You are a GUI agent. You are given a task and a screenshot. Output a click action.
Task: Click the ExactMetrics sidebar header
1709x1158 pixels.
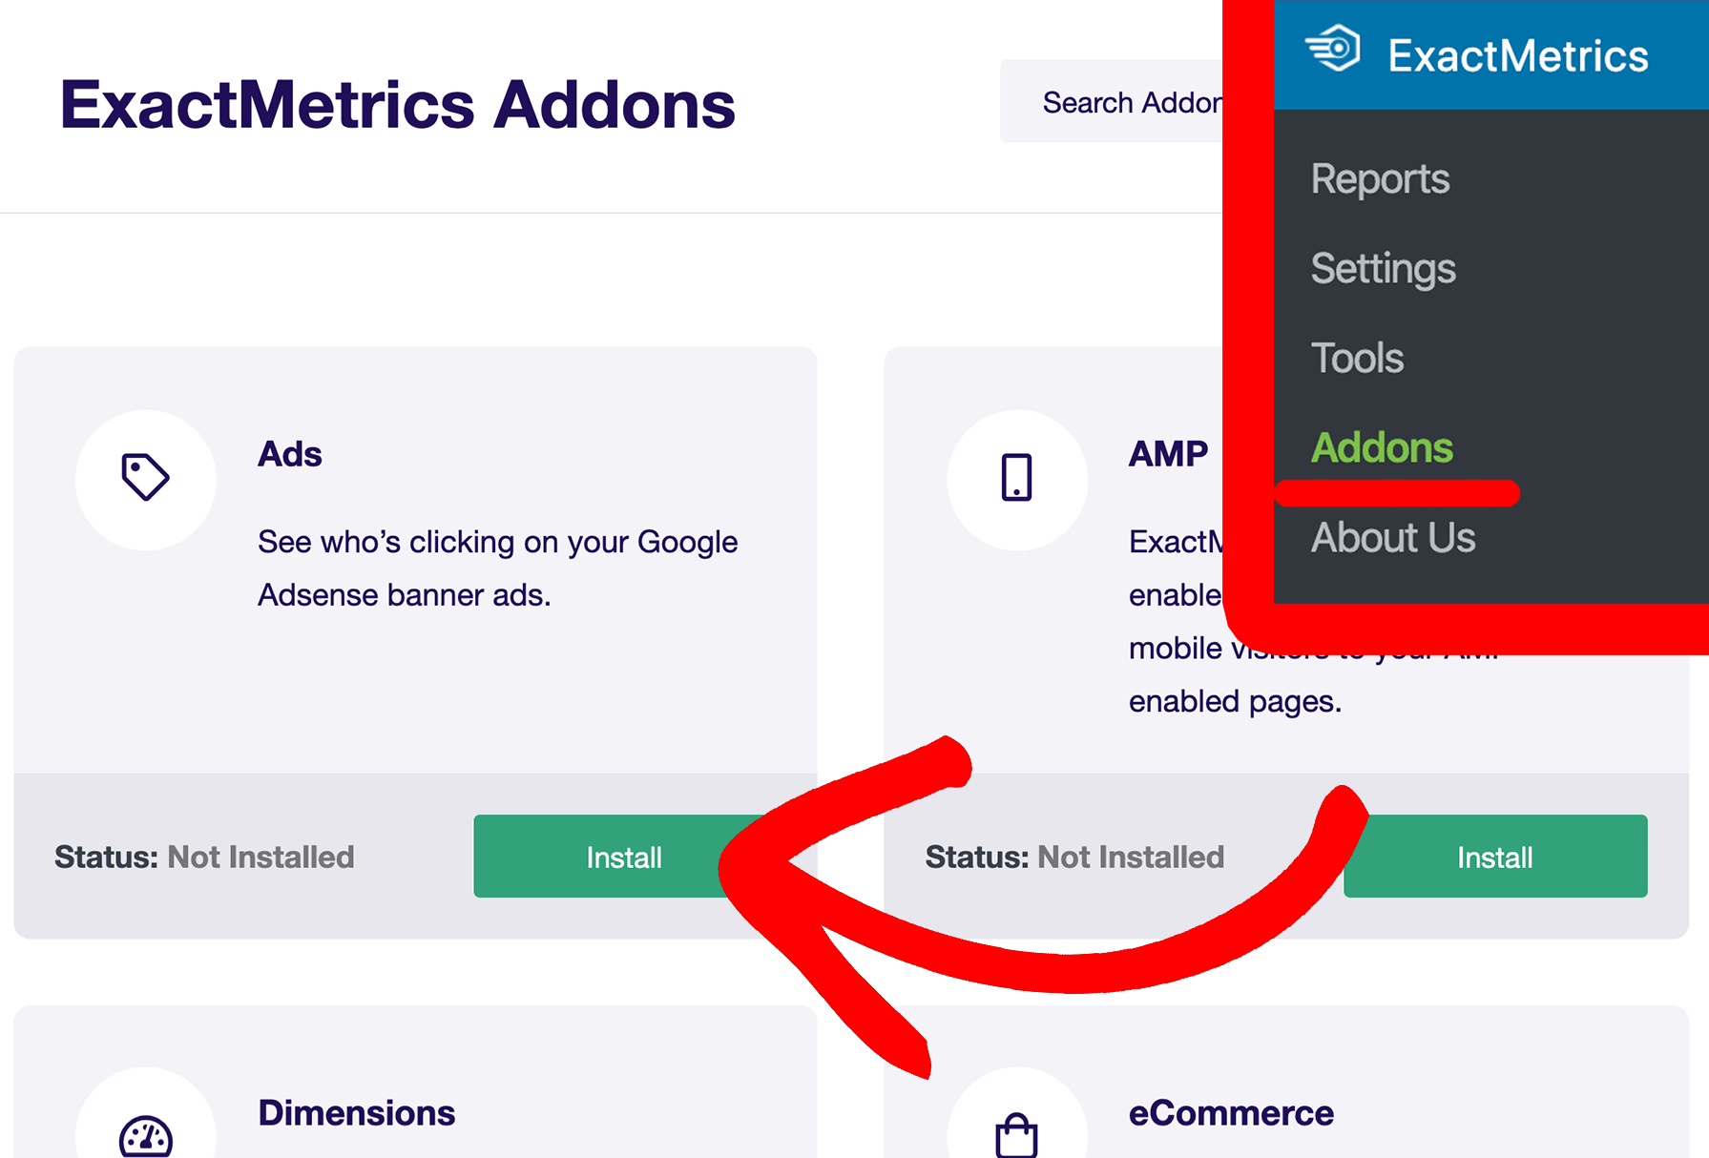[1491, 54]
